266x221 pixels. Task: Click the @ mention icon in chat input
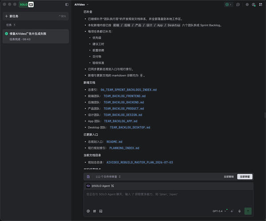(88, 211)
